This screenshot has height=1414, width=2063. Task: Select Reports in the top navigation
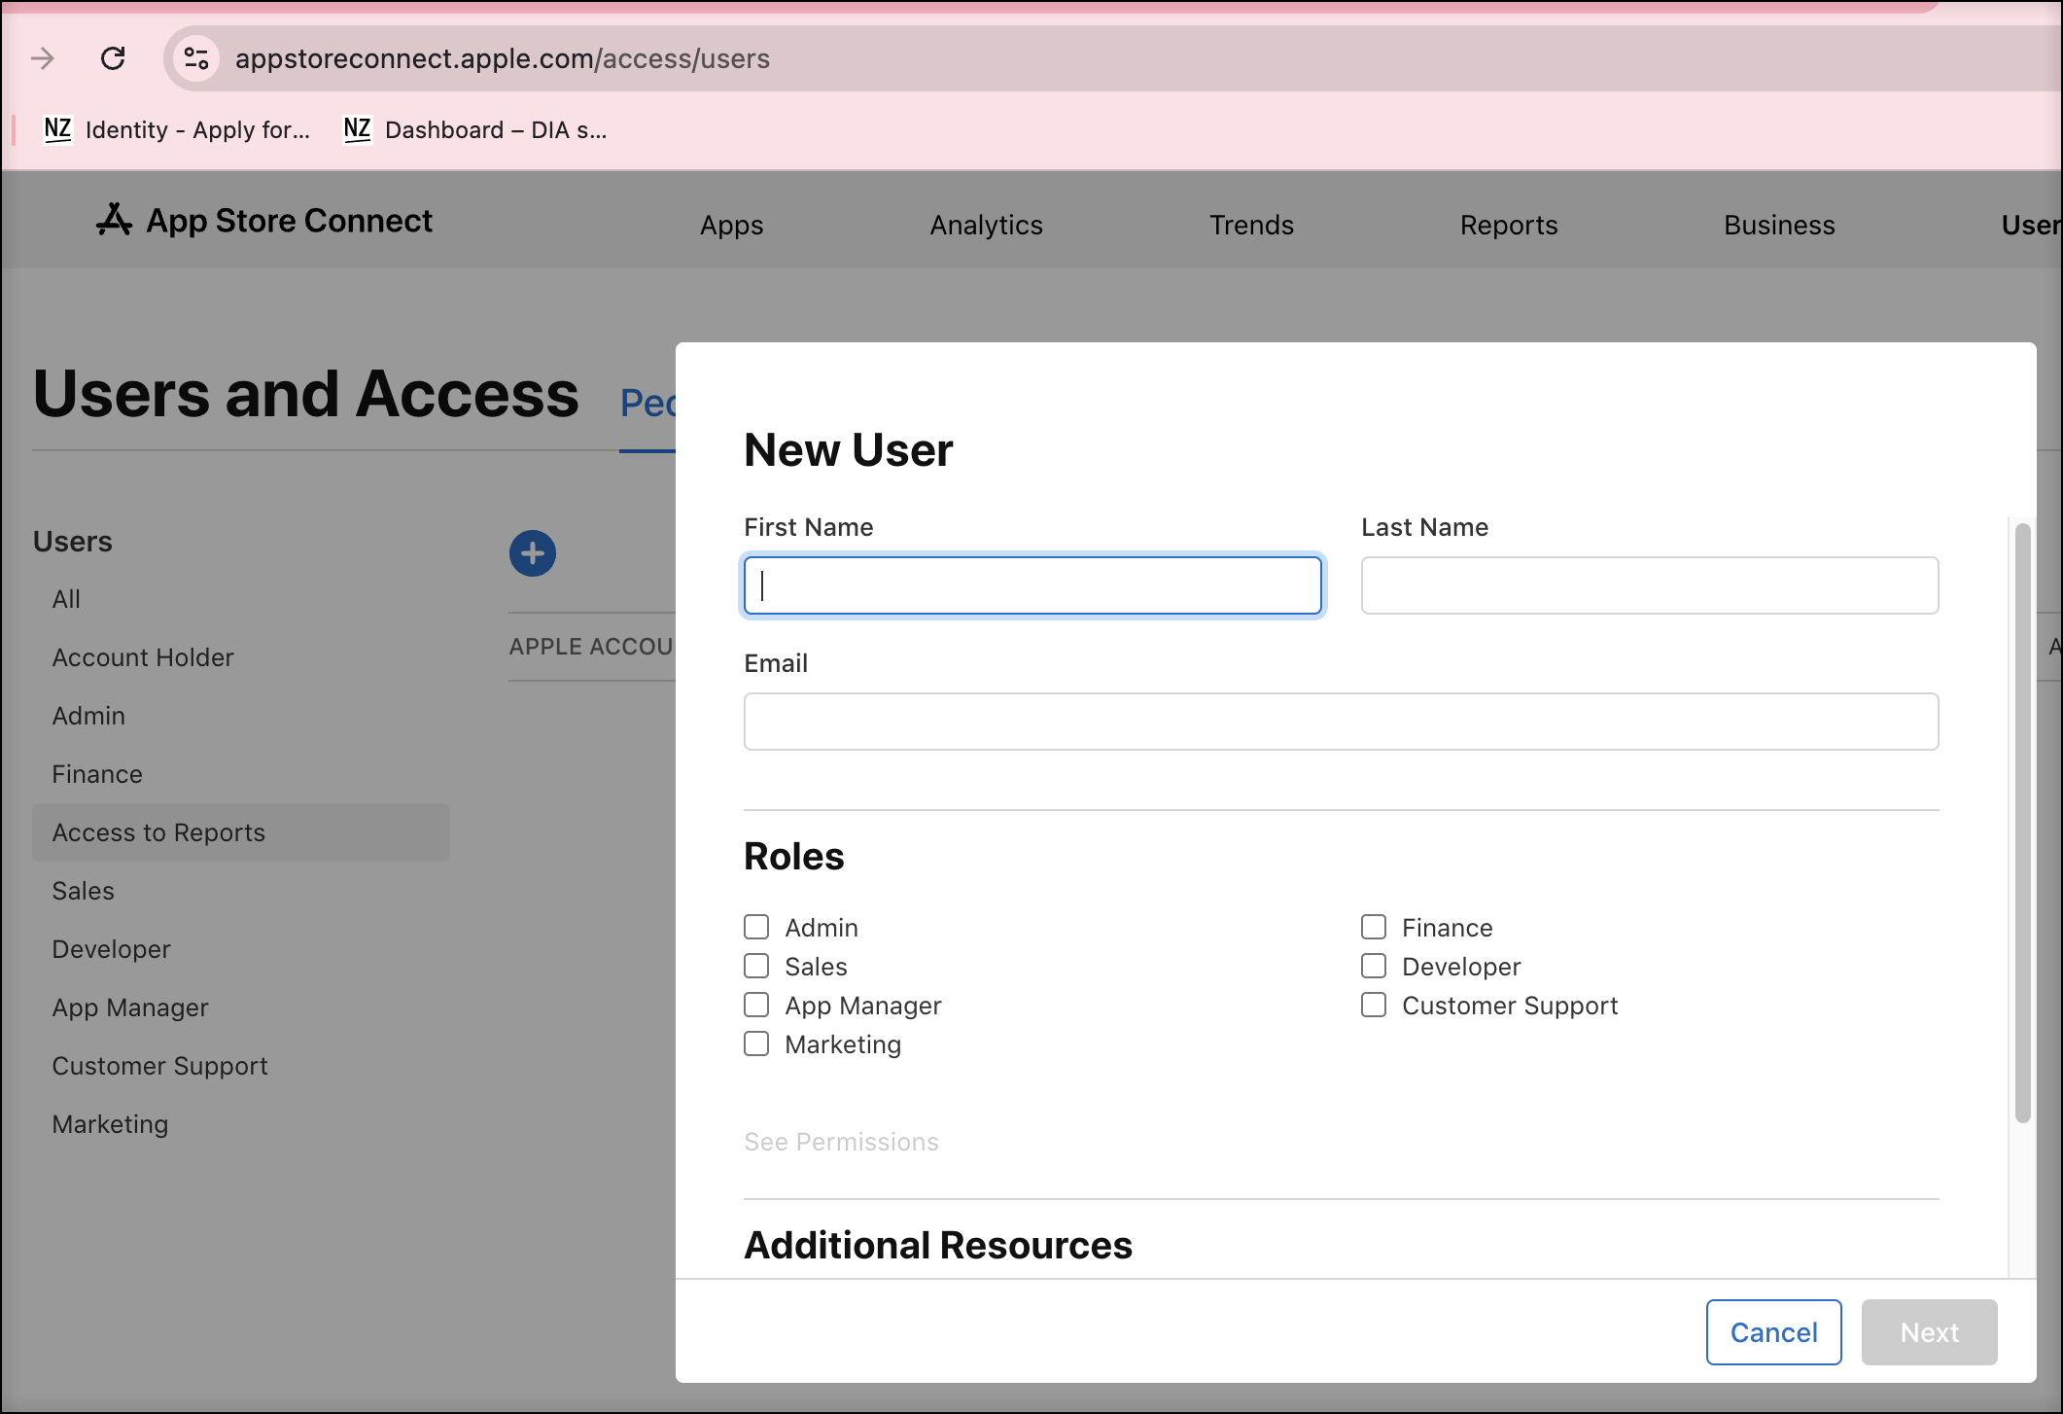[x=1508, y=225]
